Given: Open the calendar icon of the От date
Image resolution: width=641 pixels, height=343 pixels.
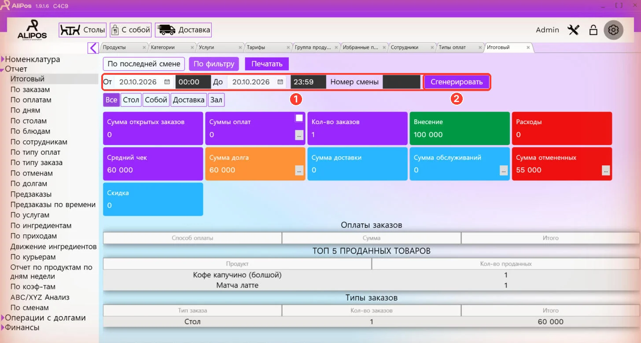Looking at the screenshot, I should click(167, 82).
